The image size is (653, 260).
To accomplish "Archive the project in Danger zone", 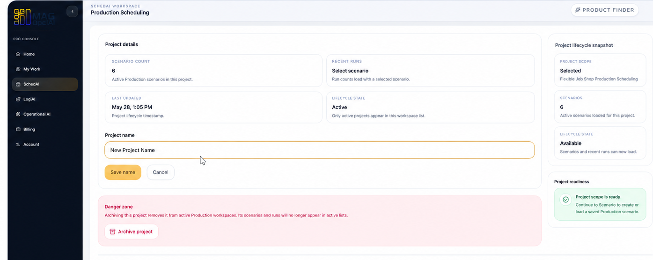I will (132, 231).
